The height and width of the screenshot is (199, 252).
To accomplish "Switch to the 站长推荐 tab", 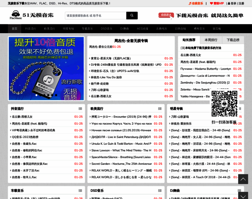I will [x=189, y=40].
